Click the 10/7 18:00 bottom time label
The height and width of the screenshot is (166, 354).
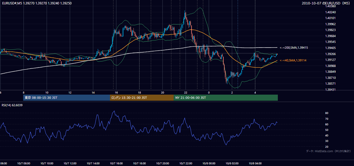click(139, 164)
